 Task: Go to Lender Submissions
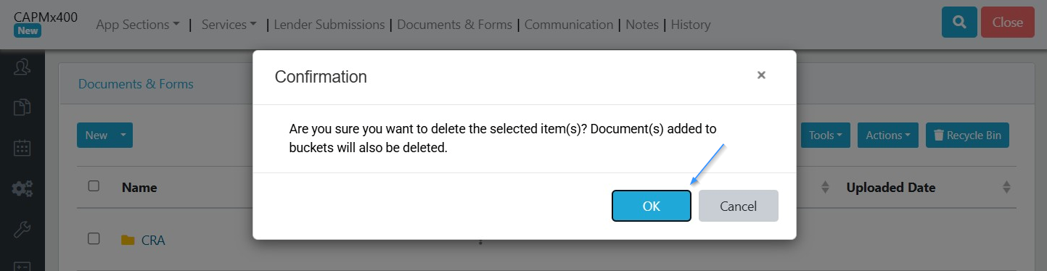point(329,24)
